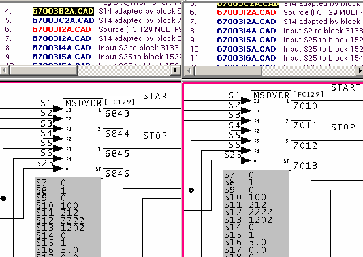Click the left pane horizontal scrollbar thumb
The image size is (363, 257).
(x=43, y=70)
